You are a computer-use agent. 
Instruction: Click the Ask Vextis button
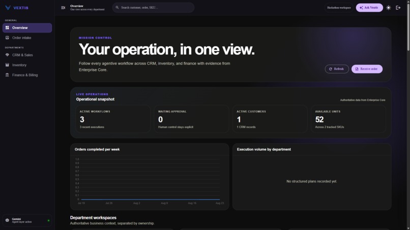coord(369,8)
